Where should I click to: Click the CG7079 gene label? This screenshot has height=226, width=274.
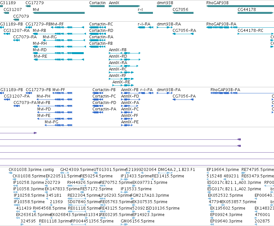[x=21, y=16]
